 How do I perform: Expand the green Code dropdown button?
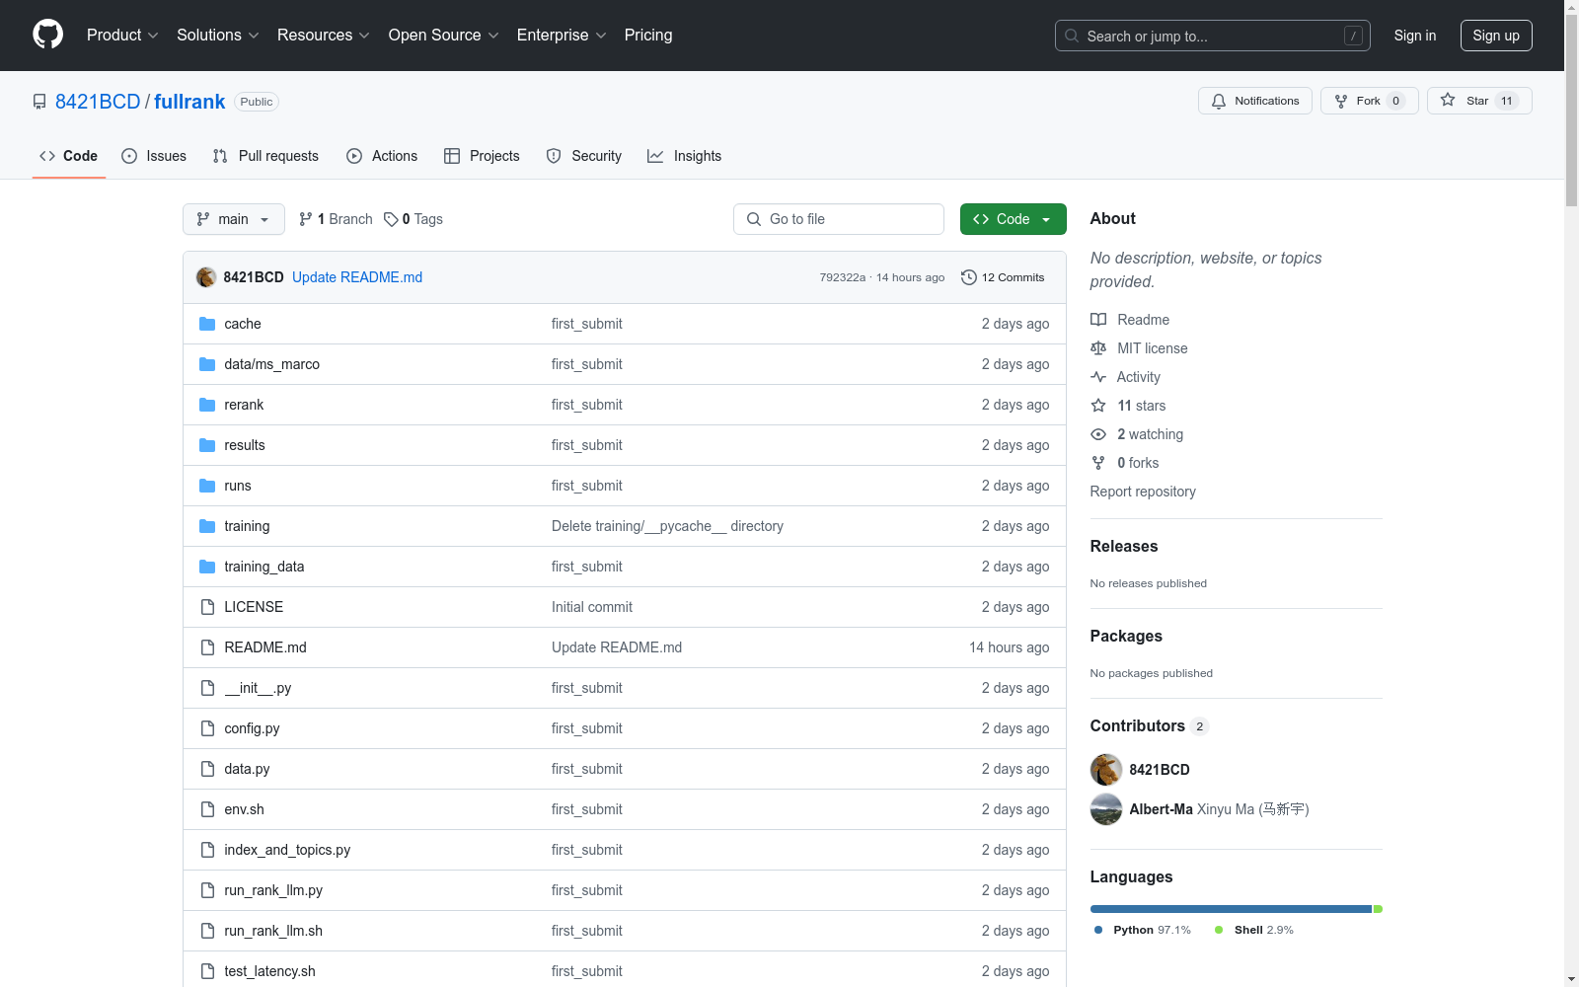point(1013,219)
